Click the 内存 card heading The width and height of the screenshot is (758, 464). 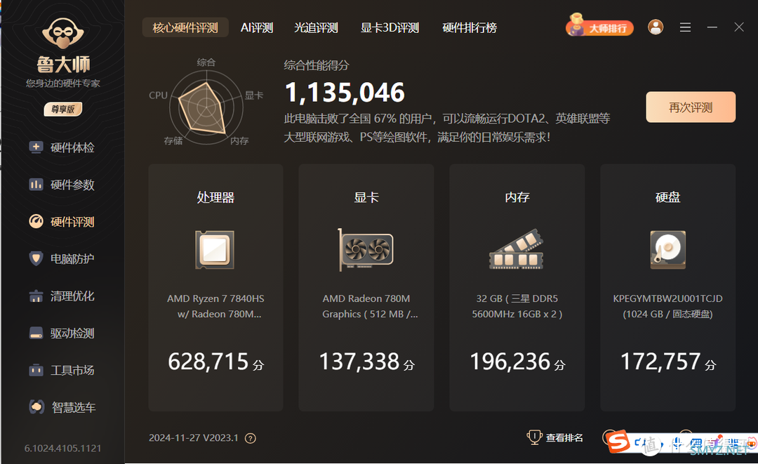click(x=517, y=197)
